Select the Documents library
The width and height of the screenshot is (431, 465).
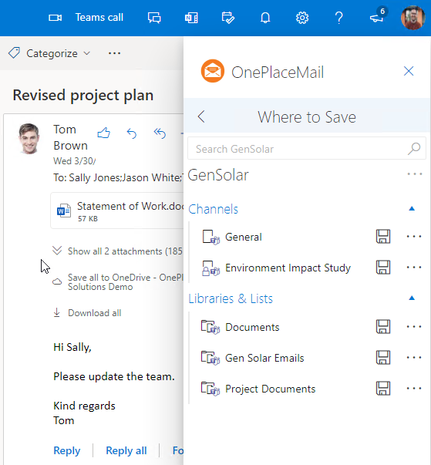(x=252, y=327)
